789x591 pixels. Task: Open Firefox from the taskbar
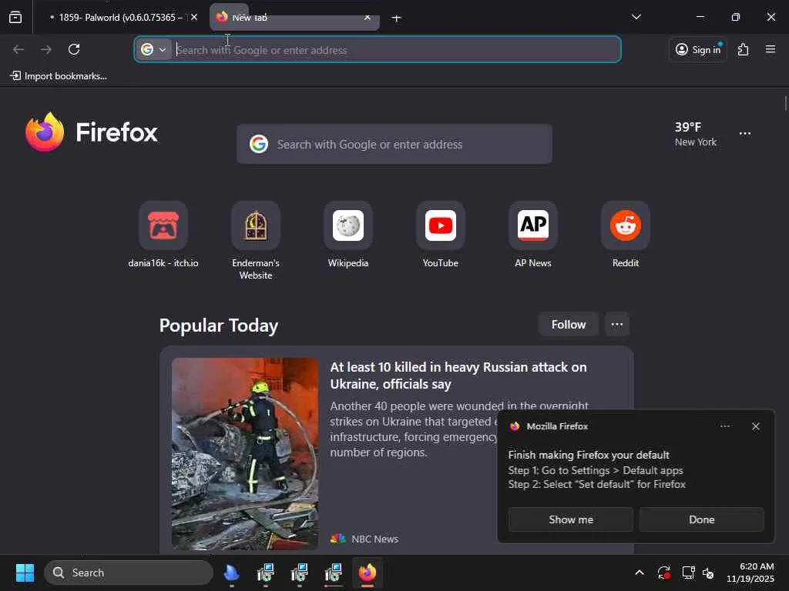[x=368, y=573]
